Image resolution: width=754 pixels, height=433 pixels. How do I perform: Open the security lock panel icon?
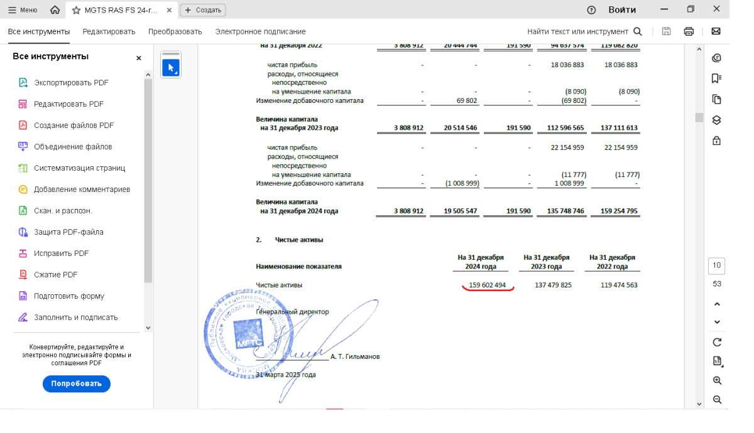[x=716, y=141]
